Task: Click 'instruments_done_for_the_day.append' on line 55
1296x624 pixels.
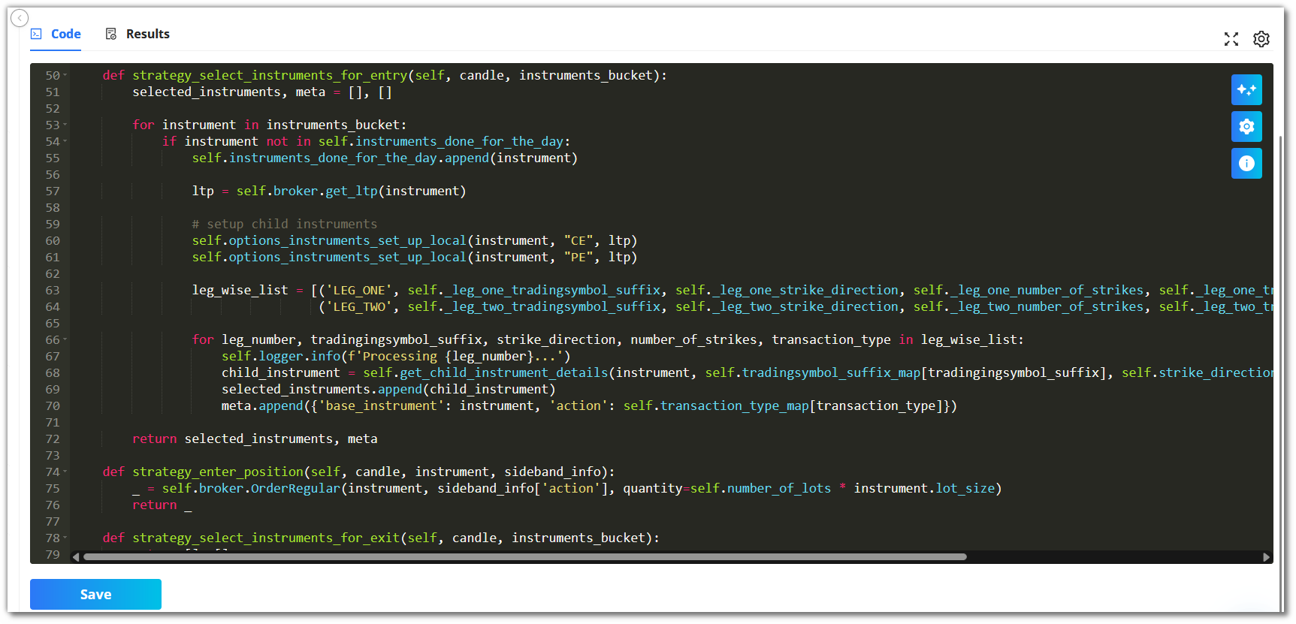Action: tap(359, 158)
